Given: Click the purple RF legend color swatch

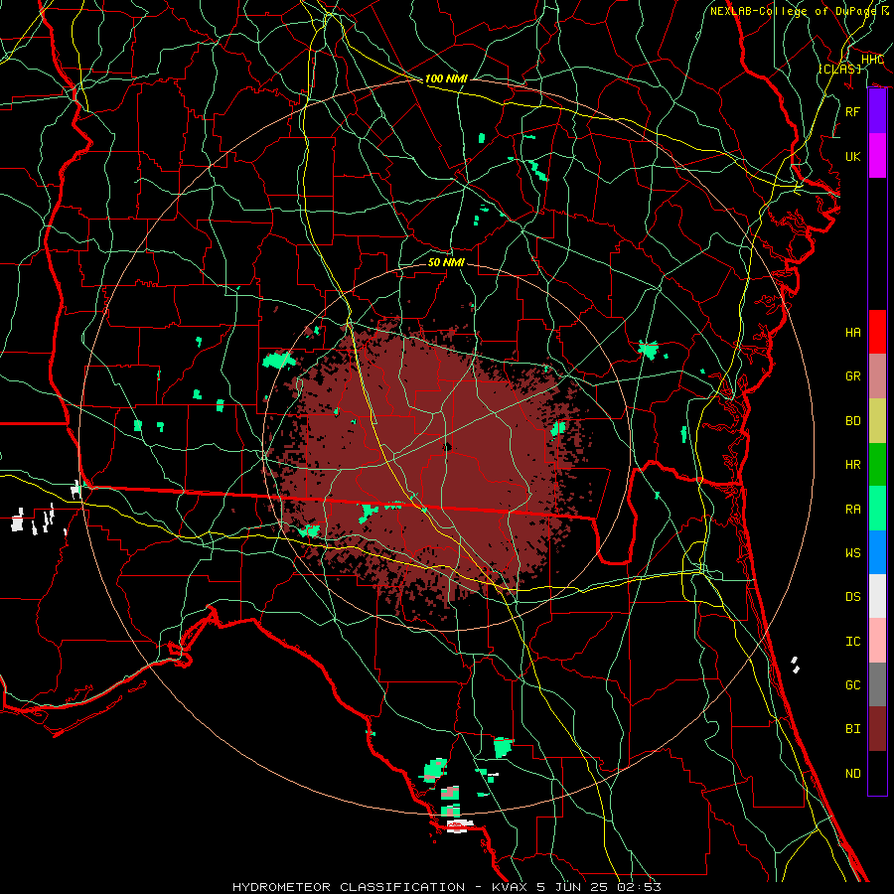Looking at the screenshot, I should pyautogui.click(x=877, y=111).
